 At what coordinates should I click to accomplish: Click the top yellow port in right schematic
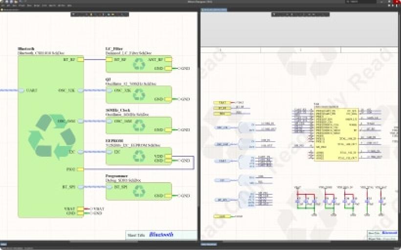click(x=222, y=103)
